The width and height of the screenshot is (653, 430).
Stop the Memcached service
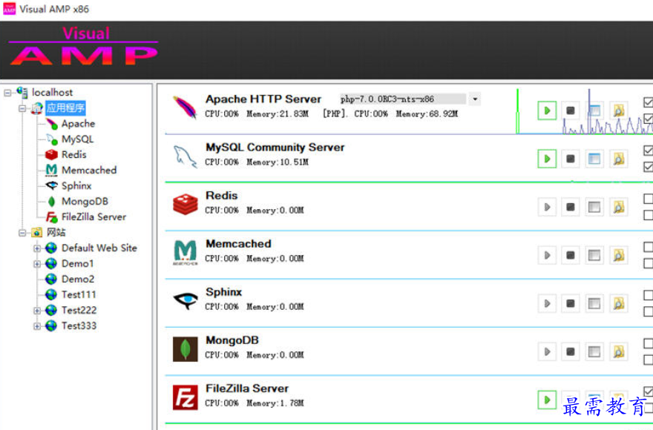(x=571, y=255)
